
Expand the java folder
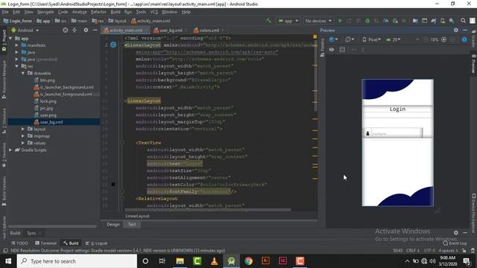pos(16,52)
